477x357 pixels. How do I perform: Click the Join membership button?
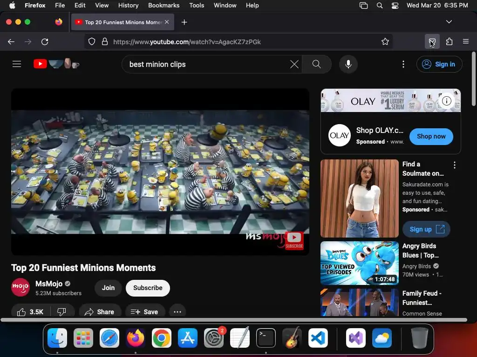point(108,288)
